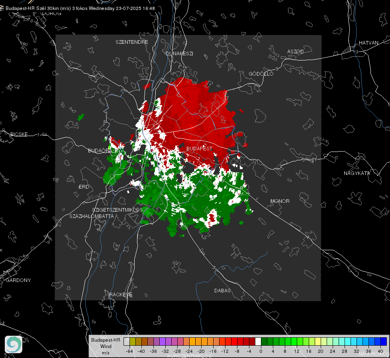The height and width of the screenshot is (358, 390).
Task: Click the pale yellow legend swatch left of 20
Action: click(318, 341)
